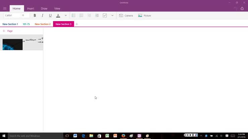Screen dimensions: 248x139
Task: Open the hamburger navigation menu
Action: tap(5, 8)
